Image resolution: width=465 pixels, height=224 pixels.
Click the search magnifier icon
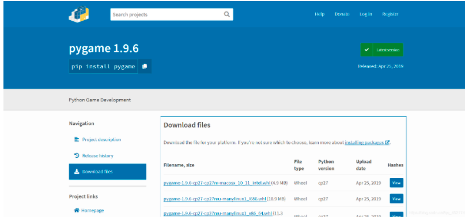point(226,14)
